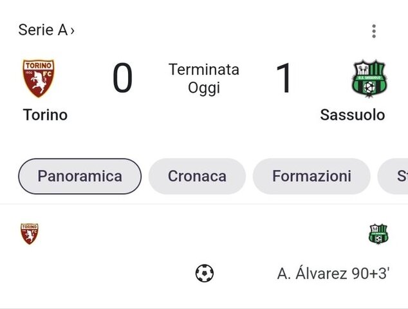Viewport: 408px width, 309px height.
Task: Click the soccer ball goal icon
Action: 205,274
